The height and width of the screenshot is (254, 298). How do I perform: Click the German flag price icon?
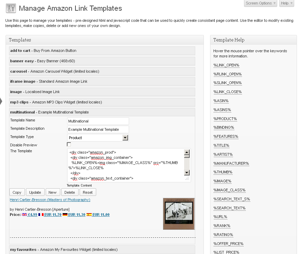(65, 215)
